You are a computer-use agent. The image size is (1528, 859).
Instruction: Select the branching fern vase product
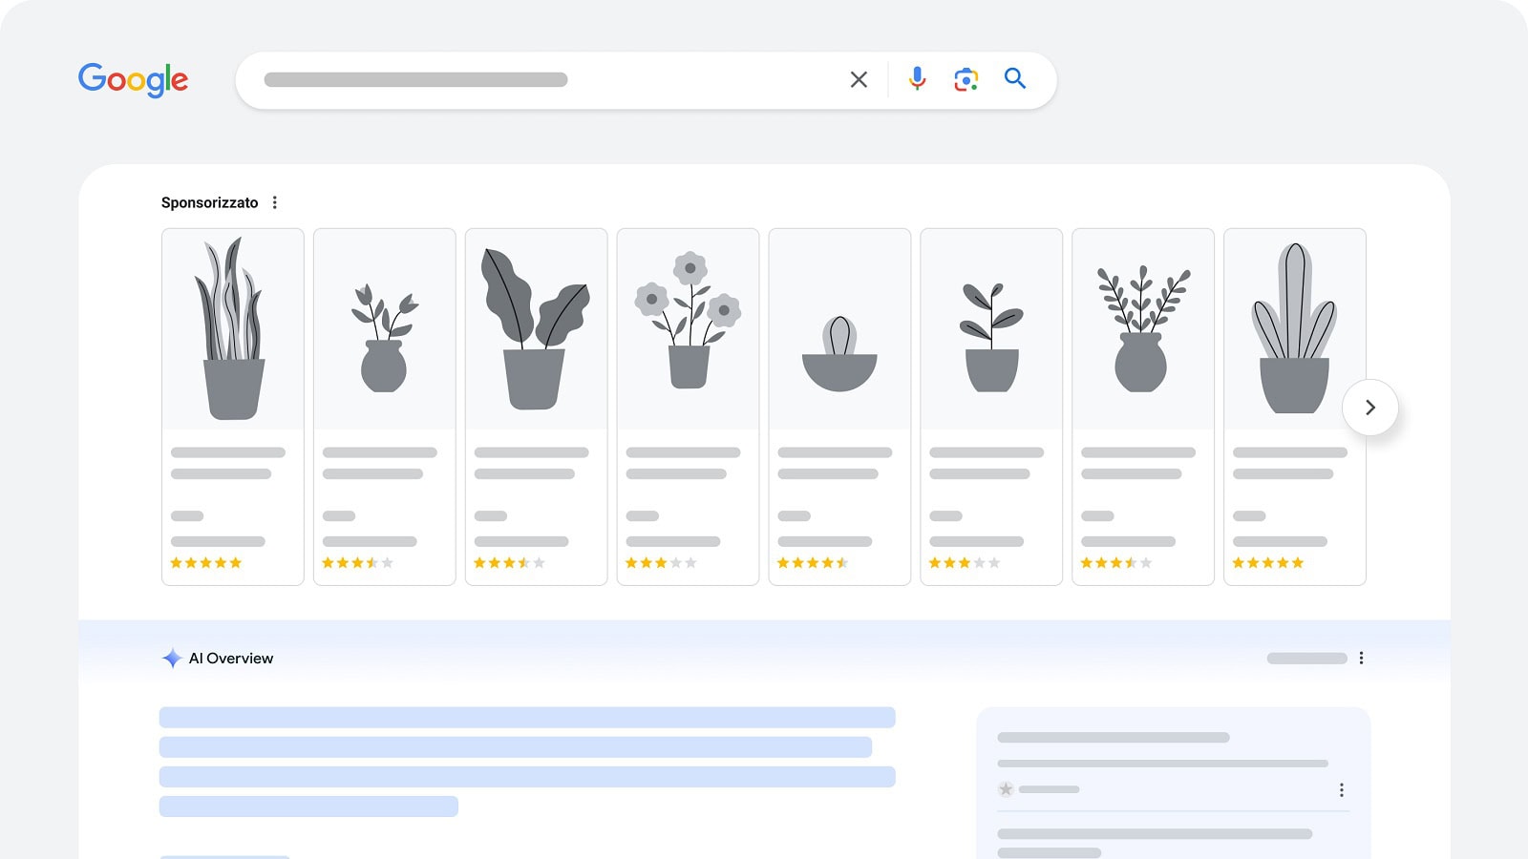[x=1142, y=329]
